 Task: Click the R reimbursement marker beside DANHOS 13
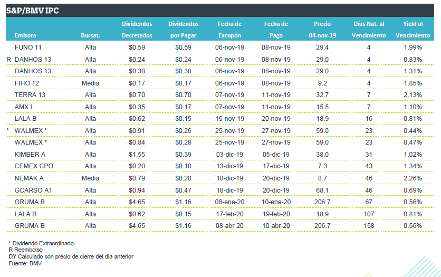coord(9,59)
